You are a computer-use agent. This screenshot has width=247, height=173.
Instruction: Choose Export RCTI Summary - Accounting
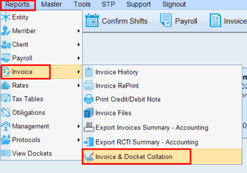(x=162, y=142)
